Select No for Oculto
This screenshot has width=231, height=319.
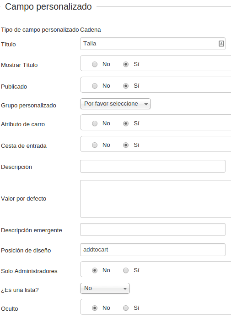point(95,308)
